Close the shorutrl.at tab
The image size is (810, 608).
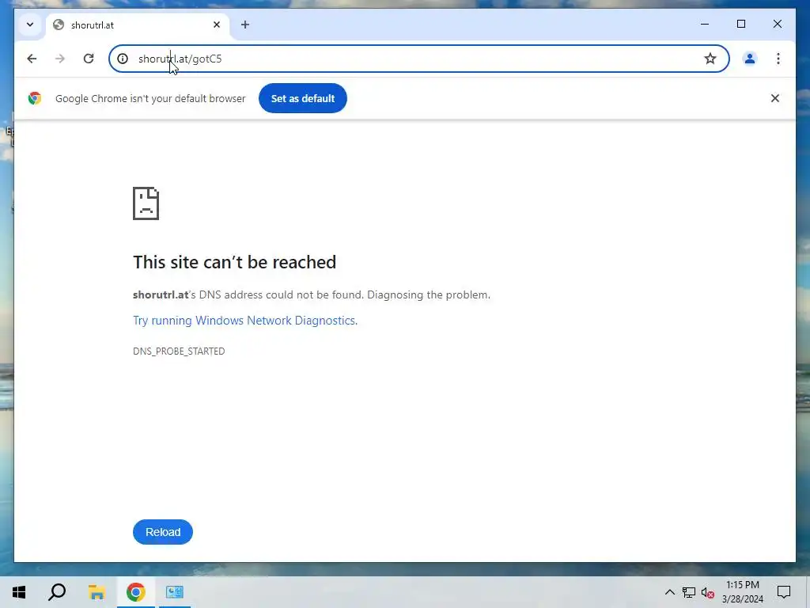coord(217,25)
